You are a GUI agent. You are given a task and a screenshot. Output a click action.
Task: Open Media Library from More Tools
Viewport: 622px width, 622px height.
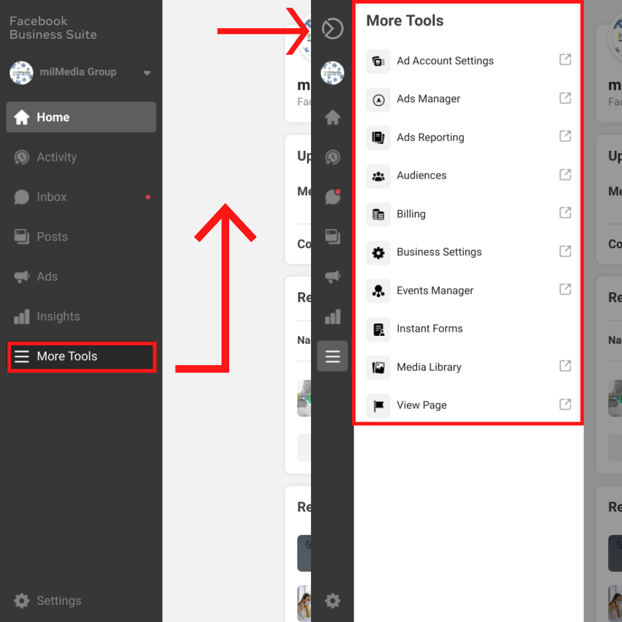(468, 367)
